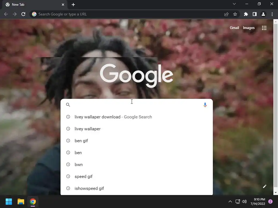Image resolution: width=278 pixels, height=208 pixels.
Task: Click scrollbar down arrow
Action: [276, 193]
